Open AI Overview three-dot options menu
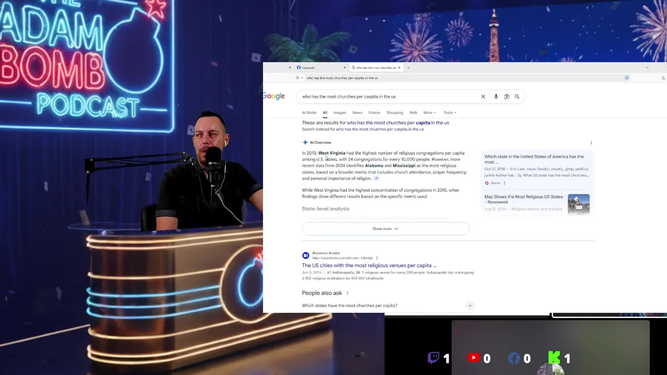667x375 pixels. [591, 143]
